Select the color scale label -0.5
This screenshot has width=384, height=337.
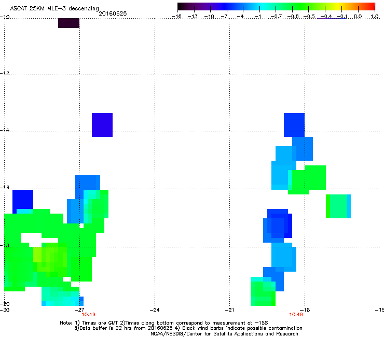tap(309, 17)
